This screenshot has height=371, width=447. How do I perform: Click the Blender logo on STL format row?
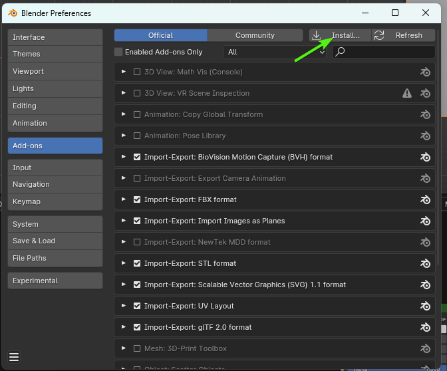click(x=425, y=263)
